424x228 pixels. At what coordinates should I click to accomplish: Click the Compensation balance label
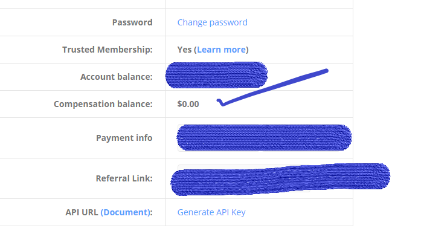103,104
